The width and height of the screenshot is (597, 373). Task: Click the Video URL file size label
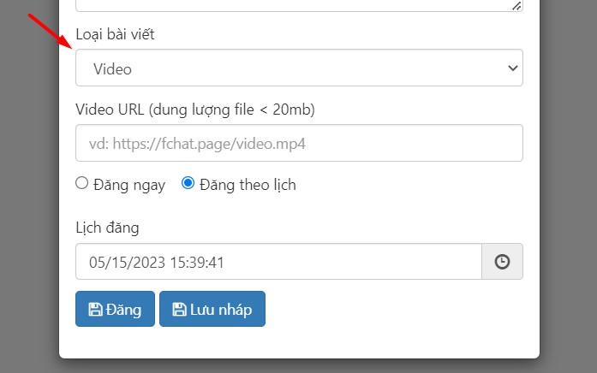(201, 110)
